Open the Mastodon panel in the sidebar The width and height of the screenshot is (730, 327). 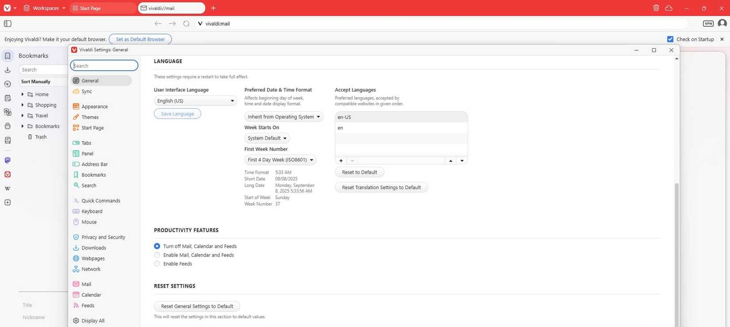click(8, 160)
